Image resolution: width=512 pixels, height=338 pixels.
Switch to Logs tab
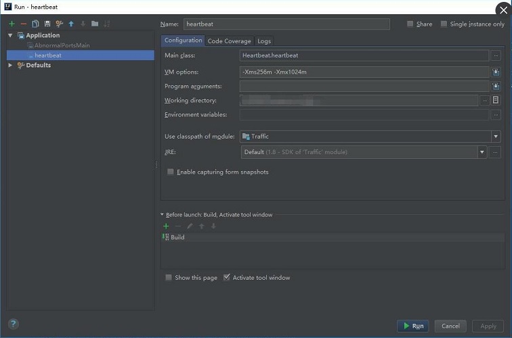tap(264, 41)
